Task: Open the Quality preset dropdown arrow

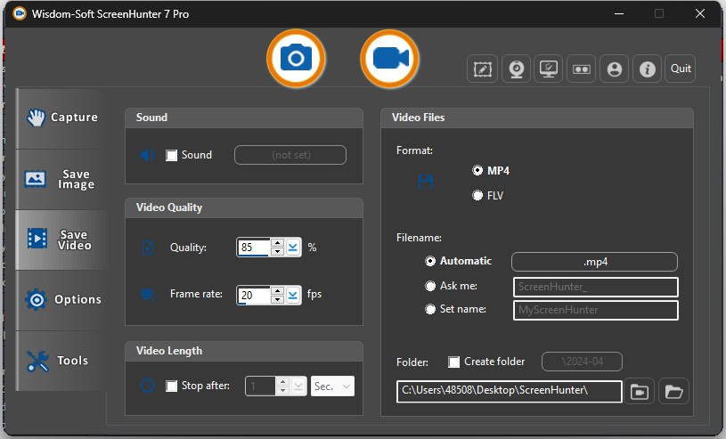Action: coord(292,248)
